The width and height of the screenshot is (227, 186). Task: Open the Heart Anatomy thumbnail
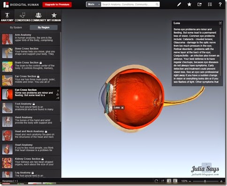[x=8, y=149]
